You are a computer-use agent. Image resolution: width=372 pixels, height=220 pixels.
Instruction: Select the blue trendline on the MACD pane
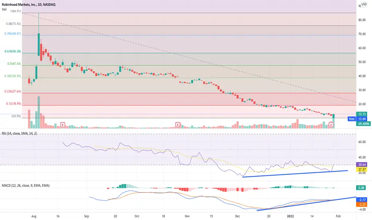[x=307, y=204]
